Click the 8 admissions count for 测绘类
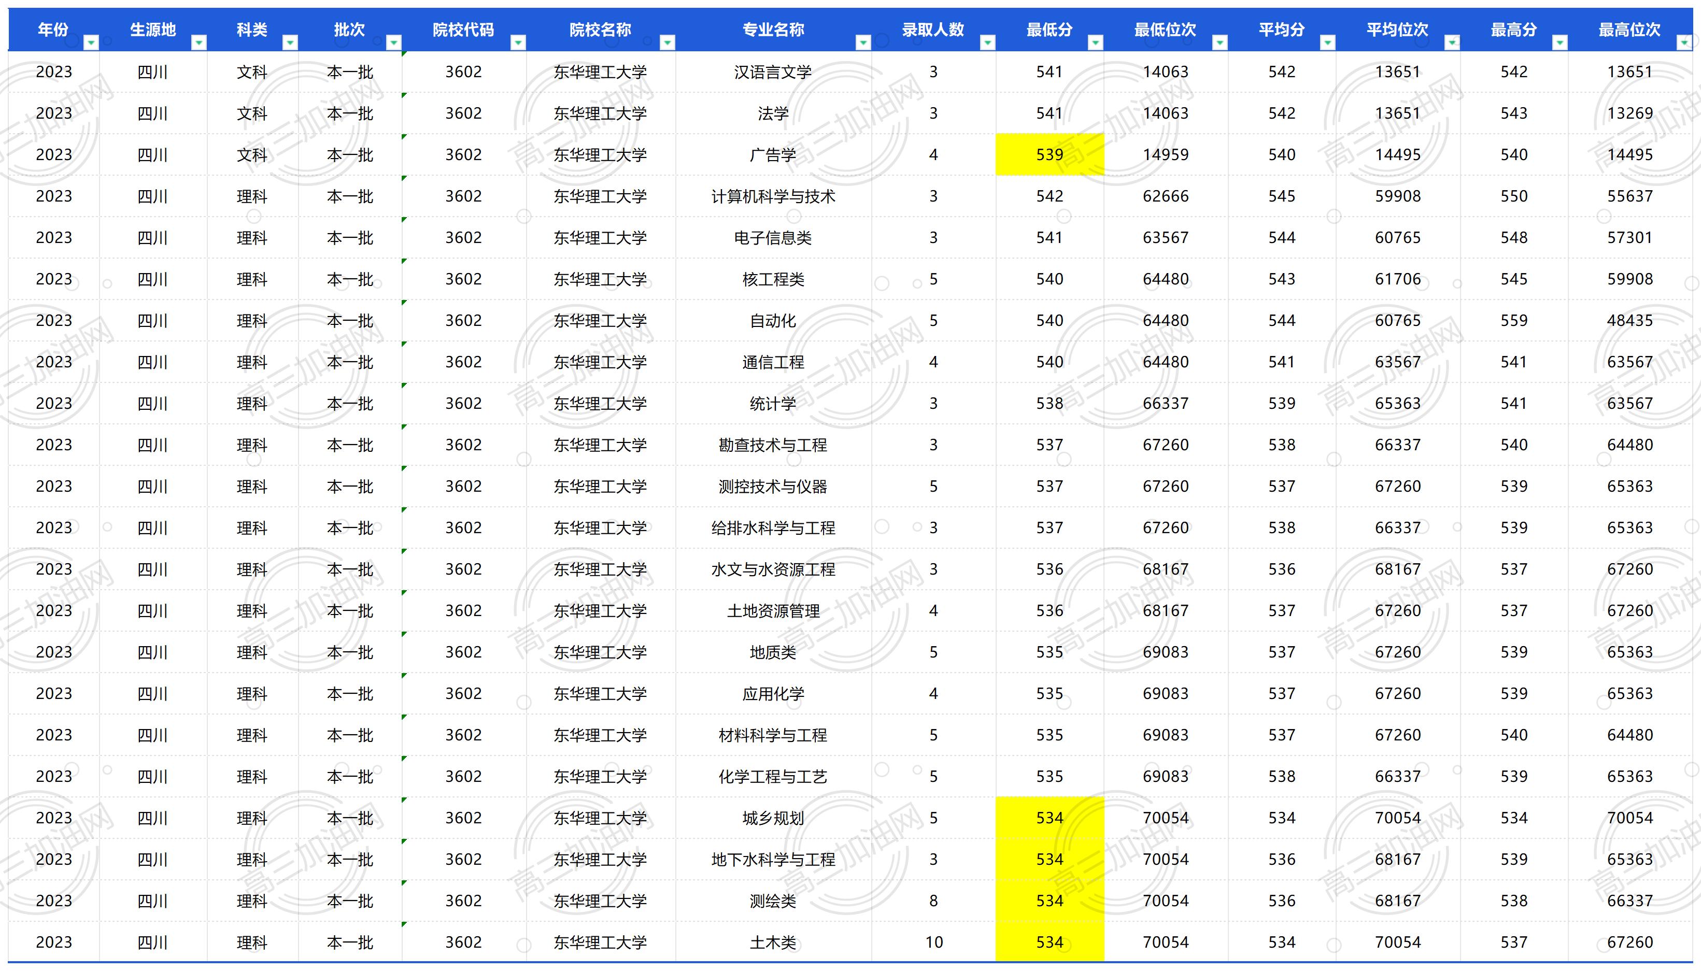The width and height of the screenshot is (1701, 971). 934,901
